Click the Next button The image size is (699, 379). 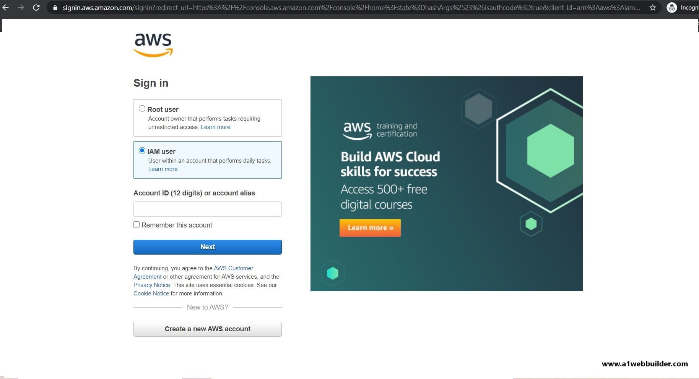[x=207, y=247]
